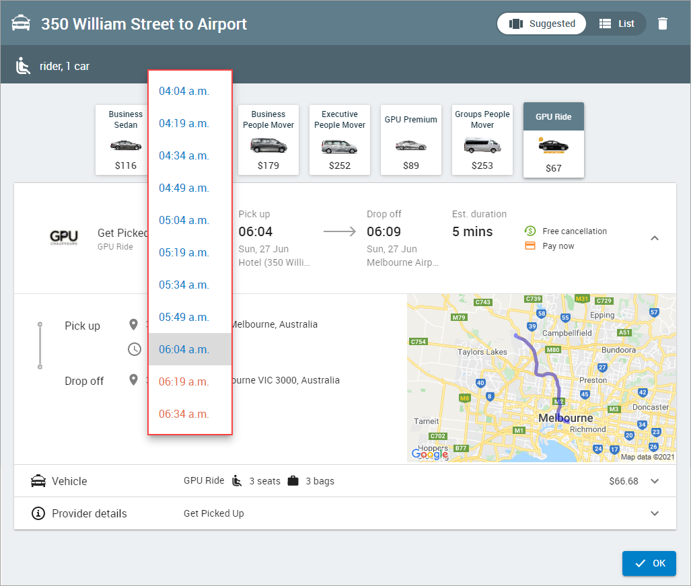Choose the red 06:19 a.m. time
Viewport: 691px width, 586px height.
click(190, 381)
